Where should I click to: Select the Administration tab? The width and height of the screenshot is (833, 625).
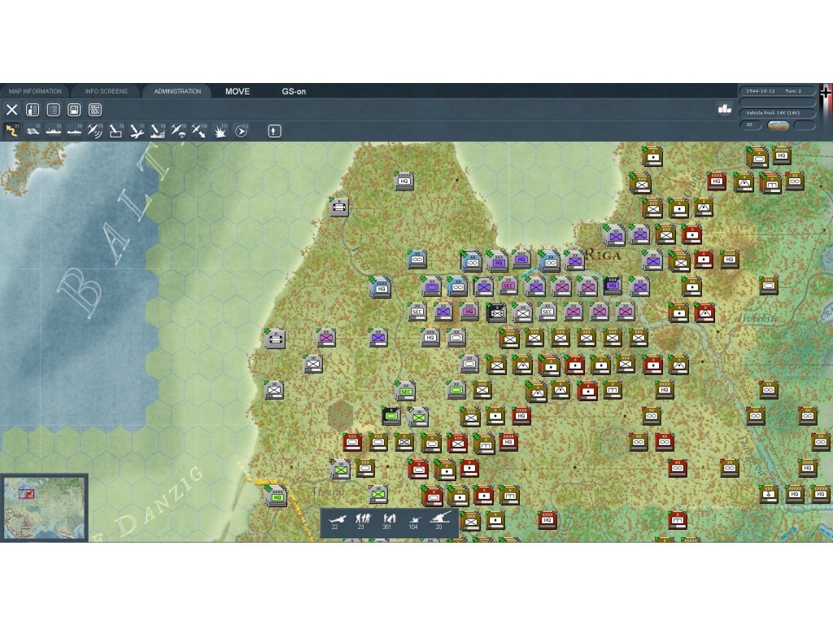point(177,91)
